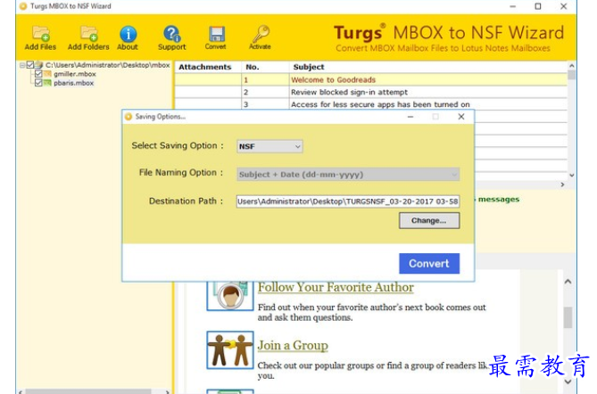Click the preview pane scroll up arrow
Image resolution: width=597 pixels, height=394 pixels.
568,282
